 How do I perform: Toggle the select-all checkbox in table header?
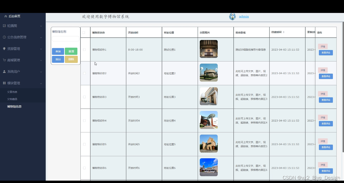[84, 33]
